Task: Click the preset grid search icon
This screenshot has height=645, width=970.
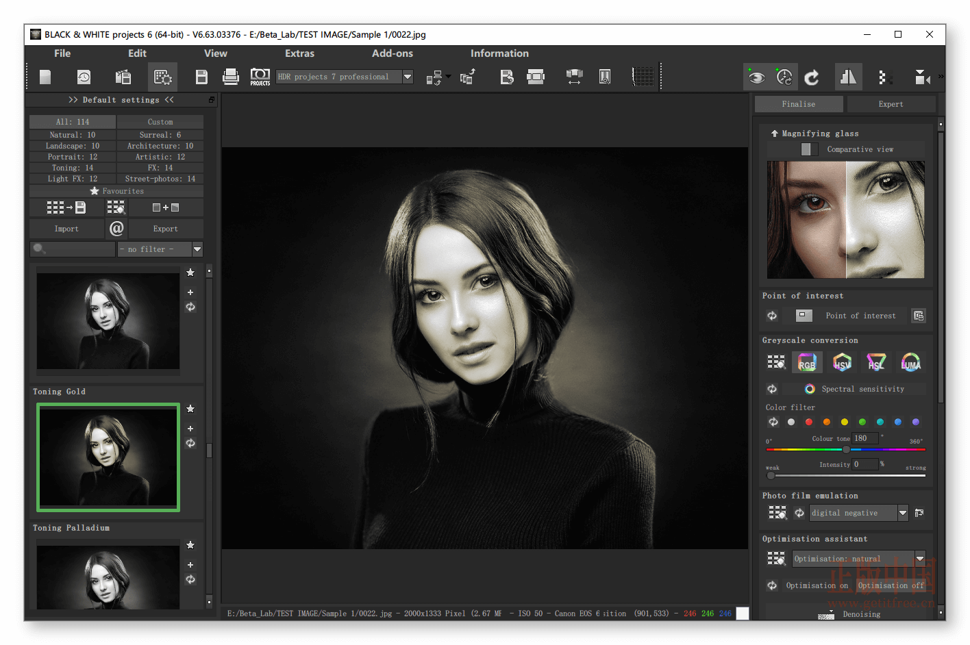Action: 116,207
